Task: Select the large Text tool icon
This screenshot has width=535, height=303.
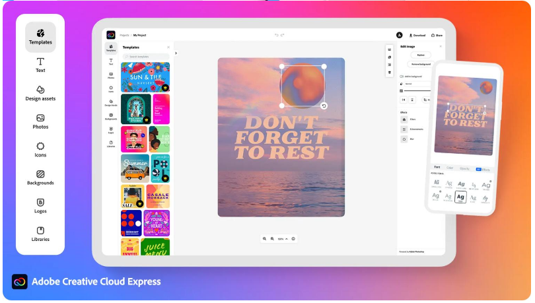Action: 40,65
